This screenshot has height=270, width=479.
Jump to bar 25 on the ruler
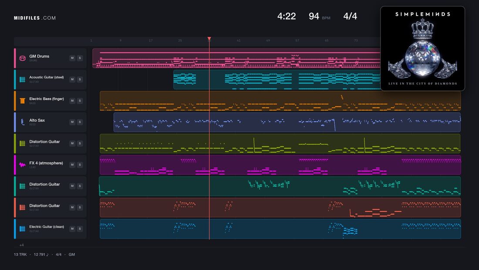pos(180,41)
